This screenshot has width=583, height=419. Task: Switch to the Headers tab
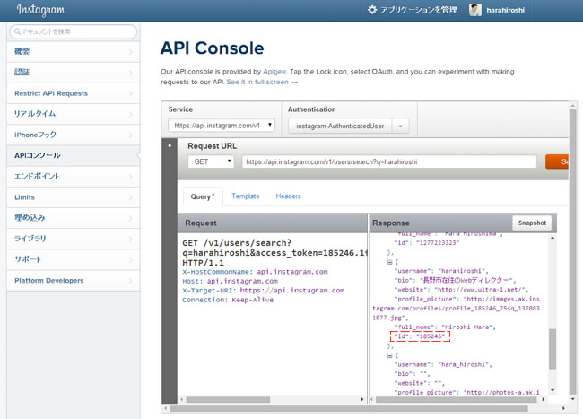288,196
